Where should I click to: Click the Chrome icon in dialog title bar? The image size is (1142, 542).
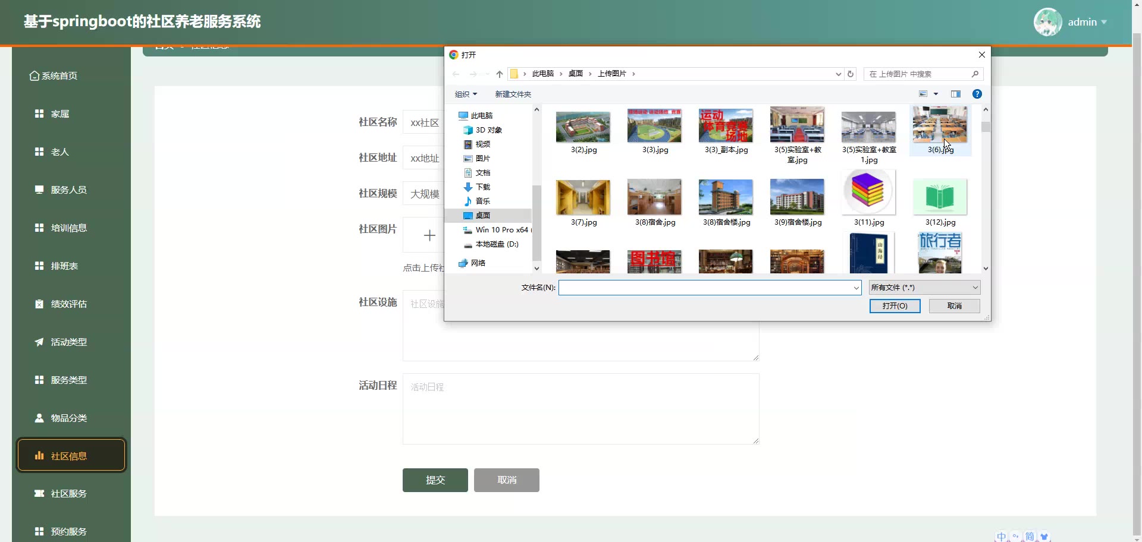pos(453,55)
